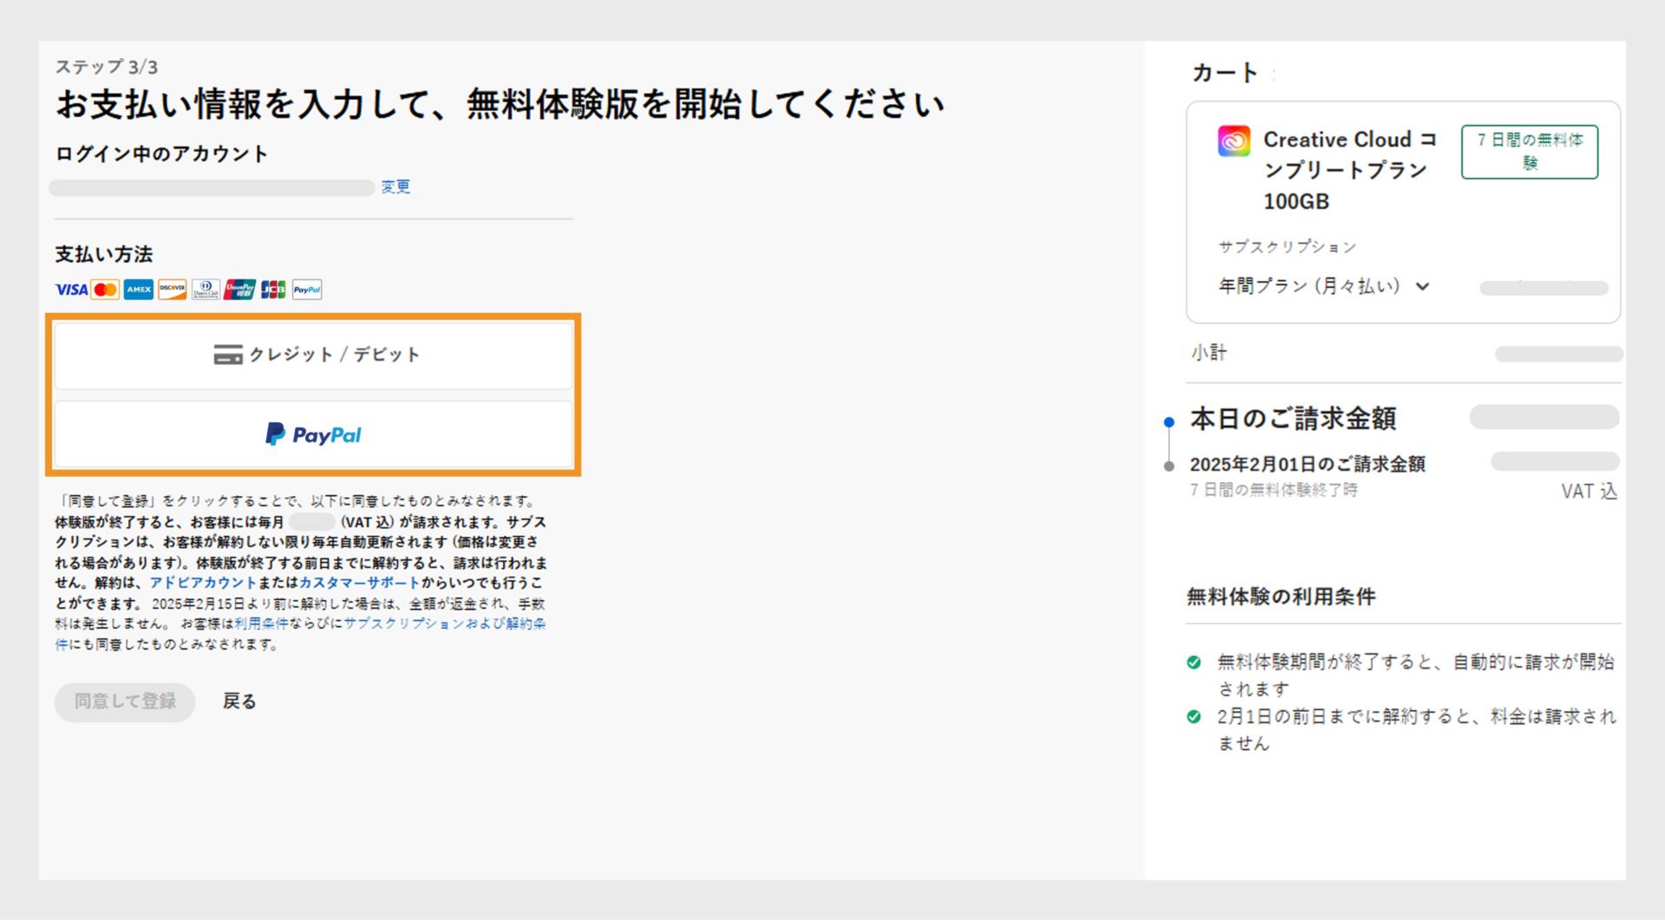Click the 同意して登録 button
Screen dimensions: 1665x920
[125, 701]
